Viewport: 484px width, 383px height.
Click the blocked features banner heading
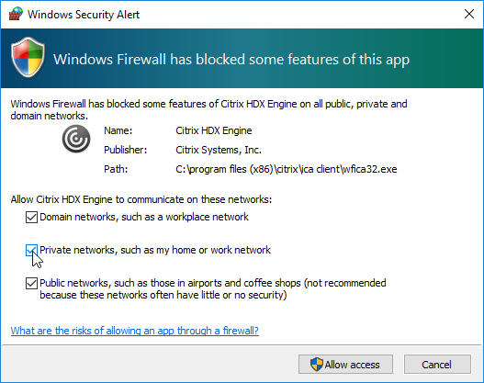(231, 60)
